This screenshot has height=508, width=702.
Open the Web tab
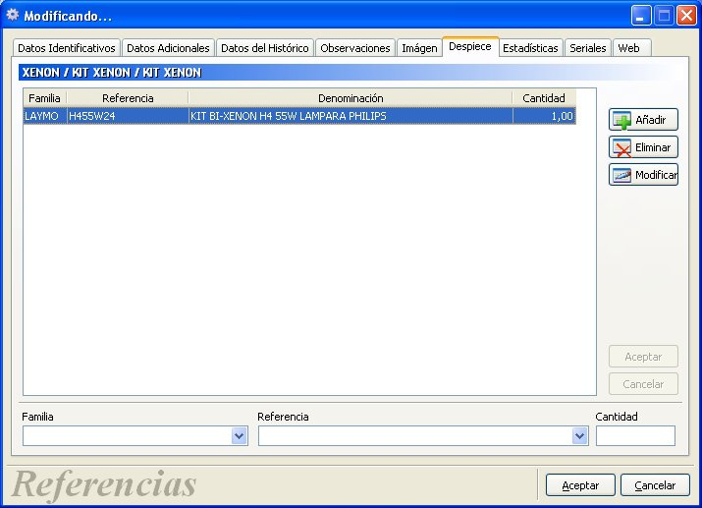(x=629, y=48)
